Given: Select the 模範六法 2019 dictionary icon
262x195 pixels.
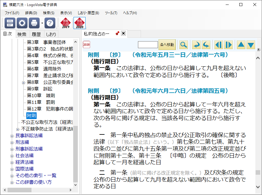Looking at the screenshot, I should 66,23.
